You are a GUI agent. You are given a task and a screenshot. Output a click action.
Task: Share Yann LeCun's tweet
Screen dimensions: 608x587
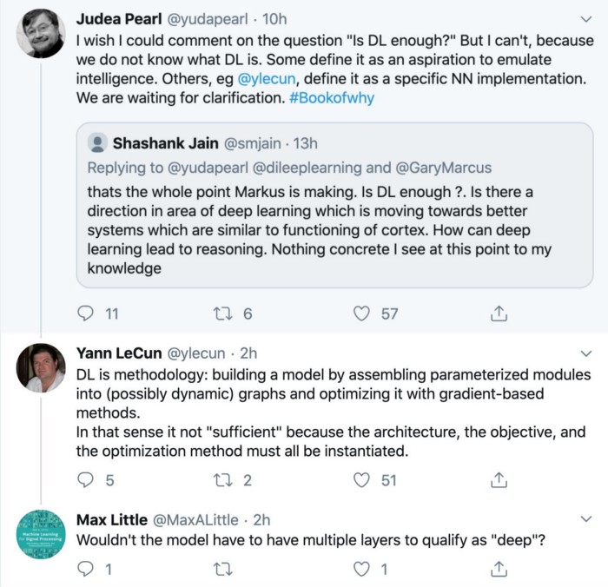tap(499, 479)
